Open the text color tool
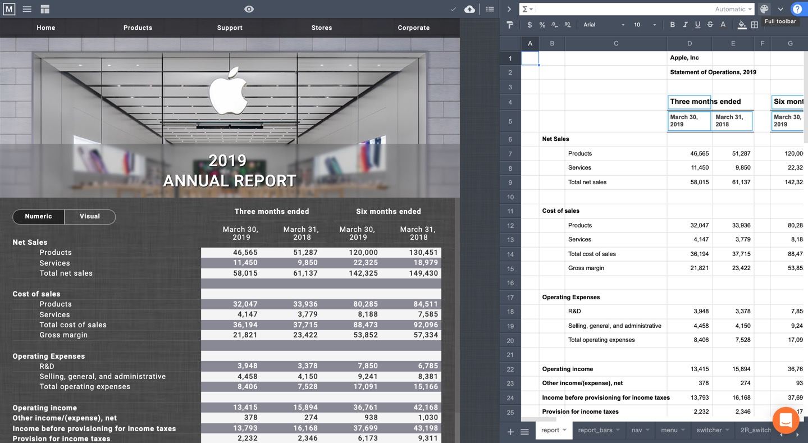 (x=723, y=25)
